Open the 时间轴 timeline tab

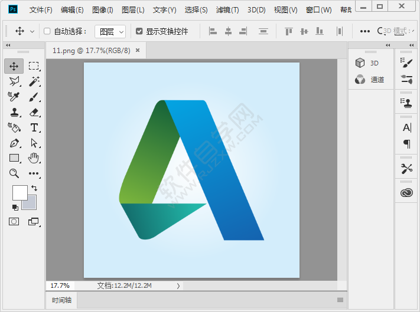click(x=61, y=300)
